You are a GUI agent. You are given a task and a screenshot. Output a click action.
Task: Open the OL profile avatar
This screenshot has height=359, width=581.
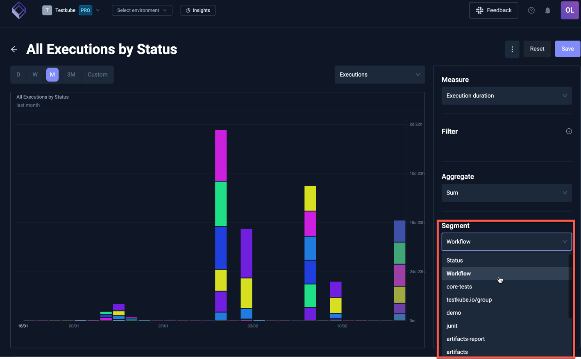pos(570,10)
